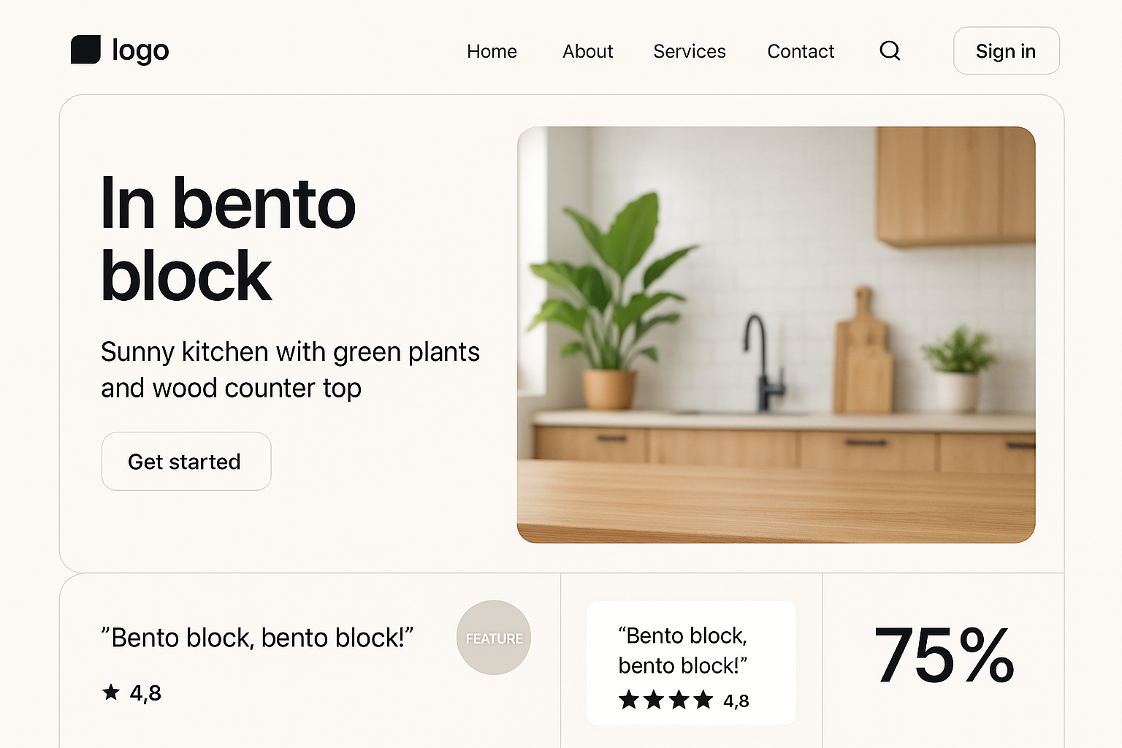Navigate to Services
Image resolution: width=1122 pixels, height=748 pixels.
[689, 51]
